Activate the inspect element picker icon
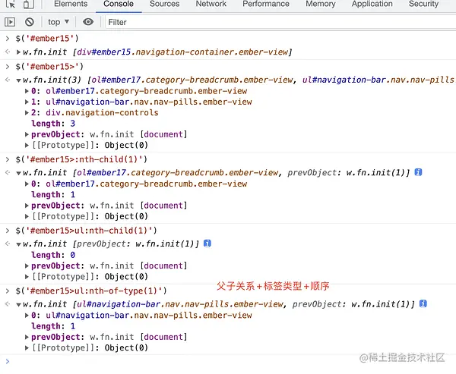 tap(11, 5)
